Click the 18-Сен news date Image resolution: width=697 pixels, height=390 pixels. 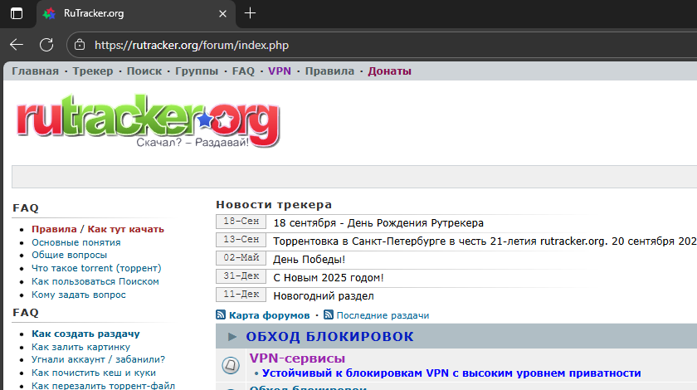(241, 222)
